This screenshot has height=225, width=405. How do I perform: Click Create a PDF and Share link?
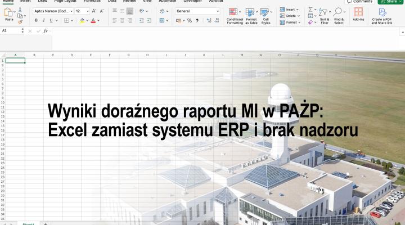(x=382, y=16)
